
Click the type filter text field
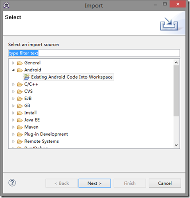[94, 53]
